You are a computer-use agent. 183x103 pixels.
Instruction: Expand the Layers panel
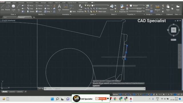click(93, 14)
